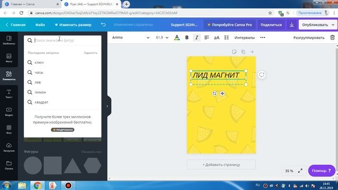Screen dimensions: 338x190
Task: Toggle uppercase aA option
Action: point(217,37)
